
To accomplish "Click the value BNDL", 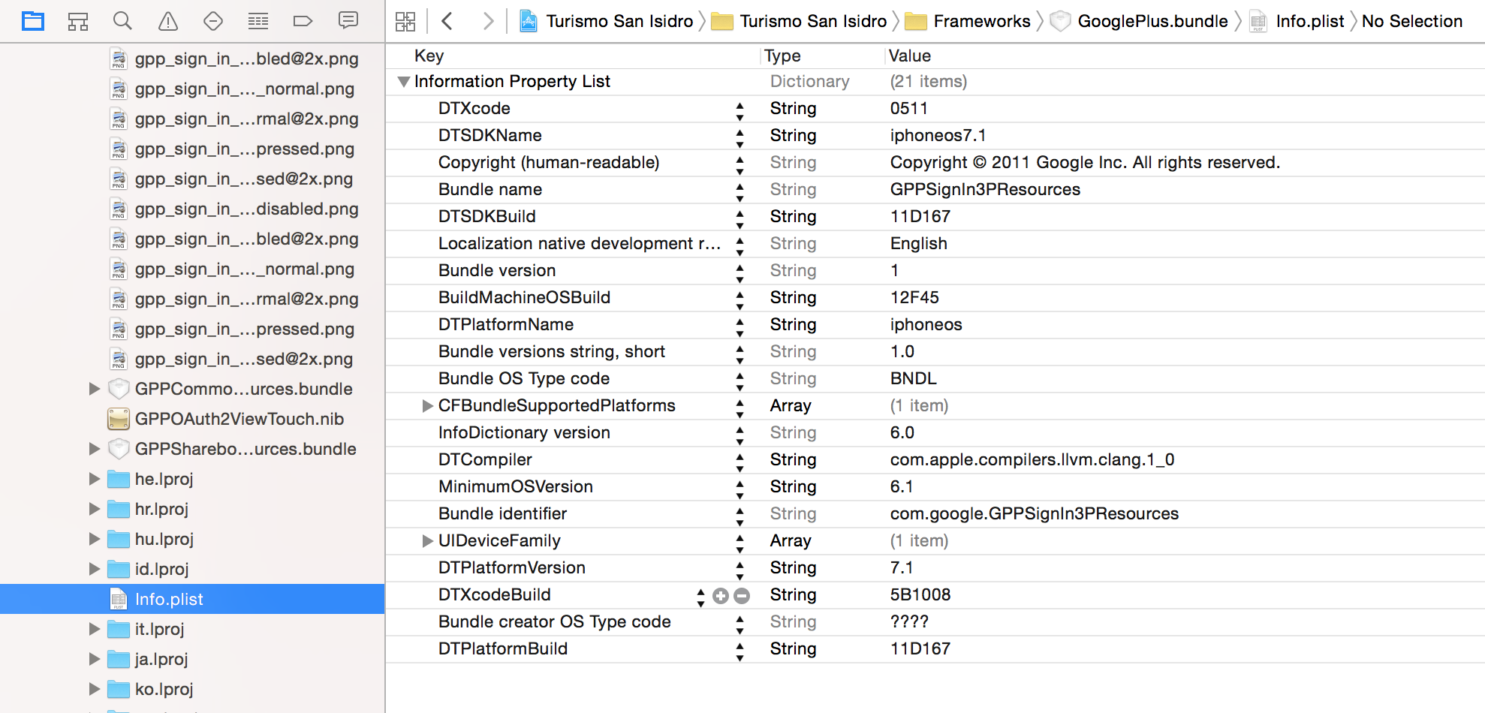I will 914,378.
